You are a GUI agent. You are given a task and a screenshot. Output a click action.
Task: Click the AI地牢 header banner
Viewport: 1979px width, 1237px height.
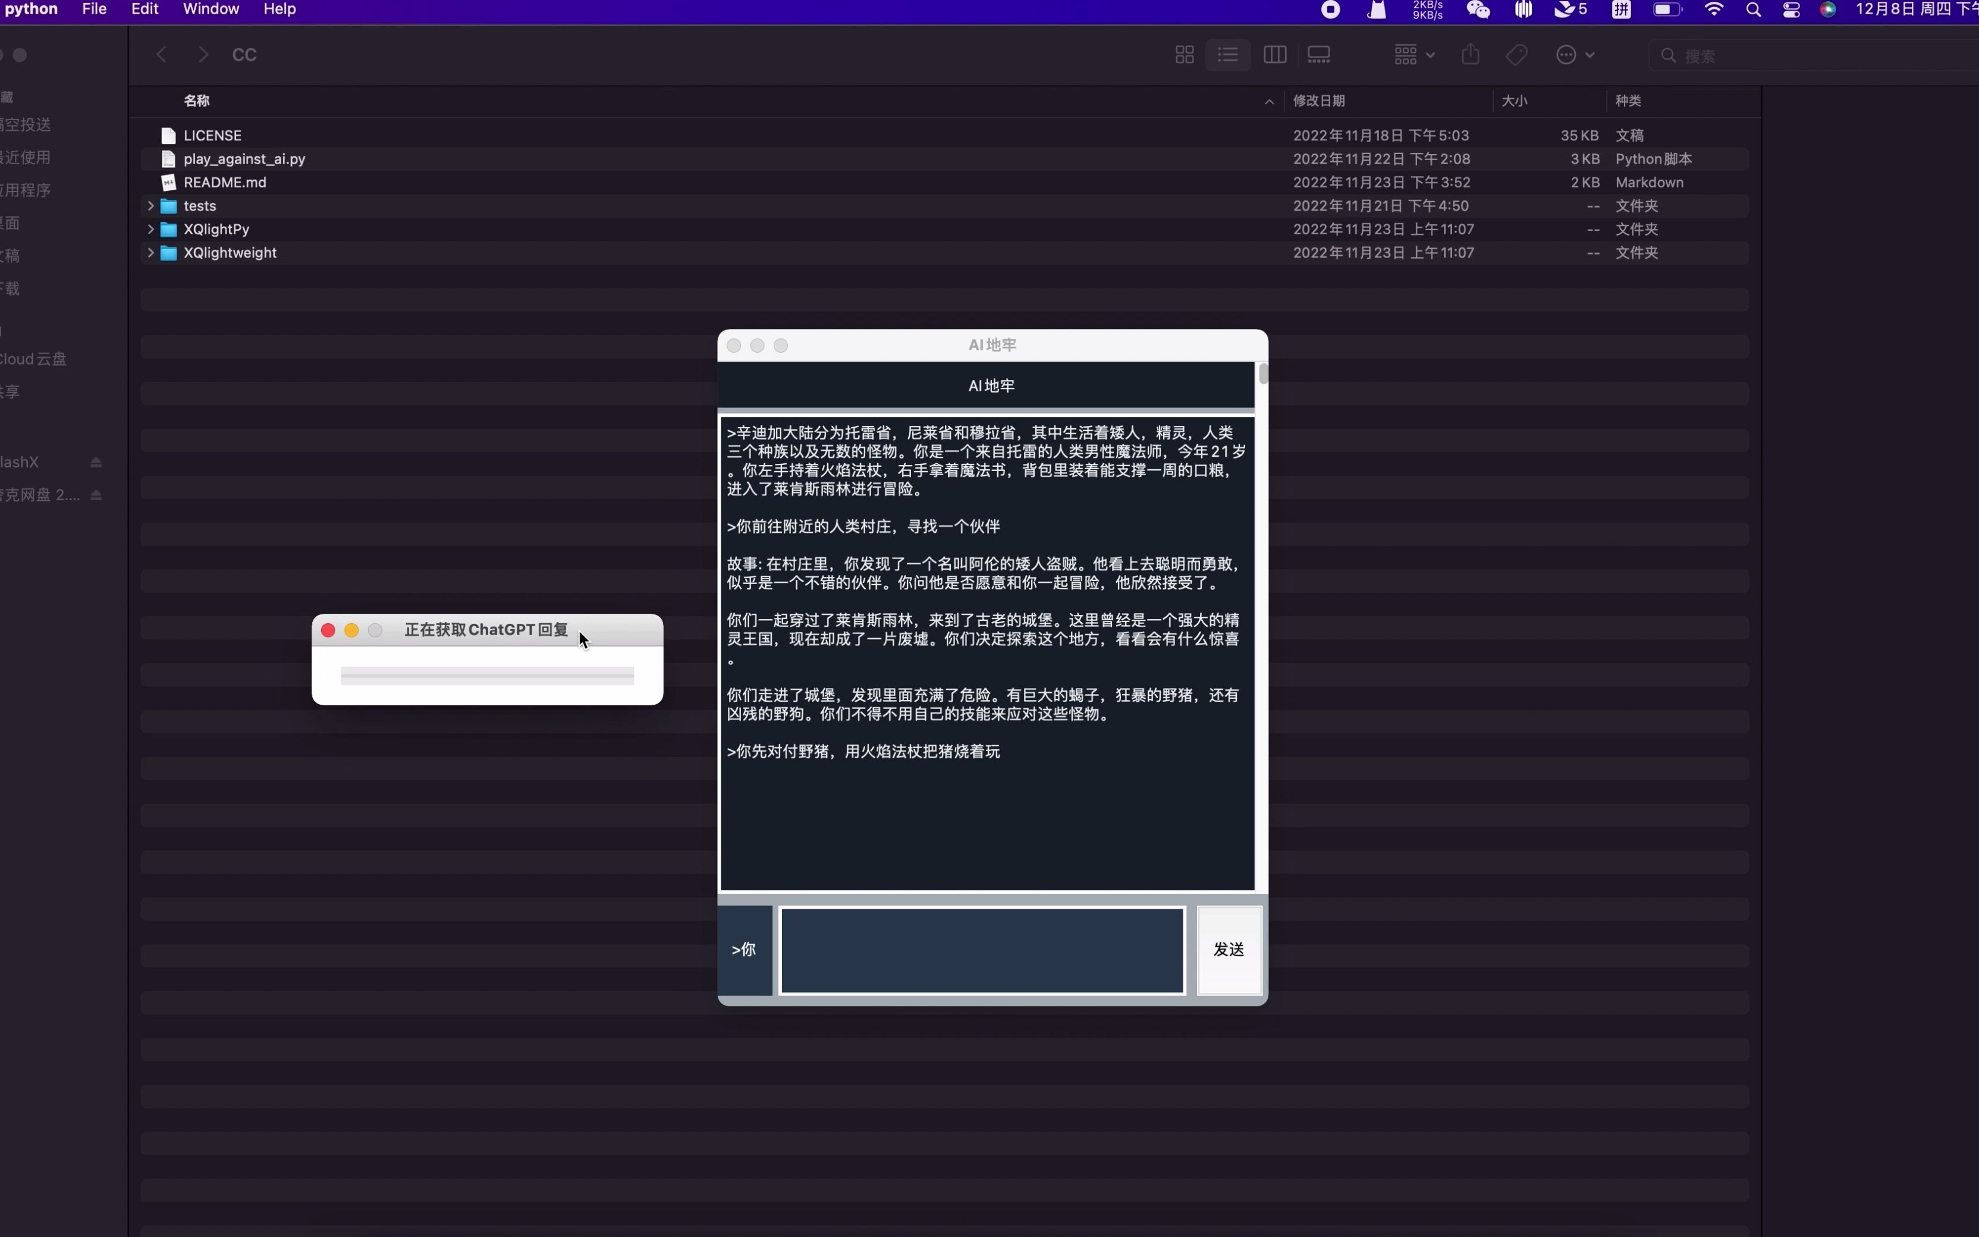tap(986, 385)
